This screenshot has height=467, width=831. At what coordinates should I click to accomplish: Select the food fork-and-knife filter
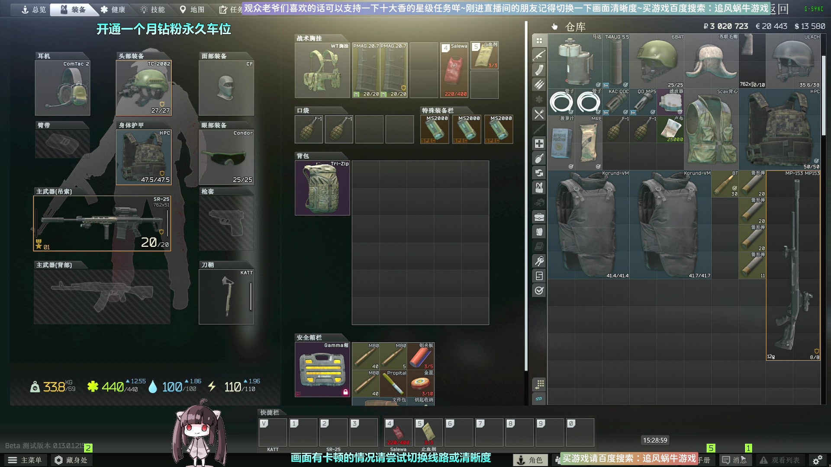(539, 114)
